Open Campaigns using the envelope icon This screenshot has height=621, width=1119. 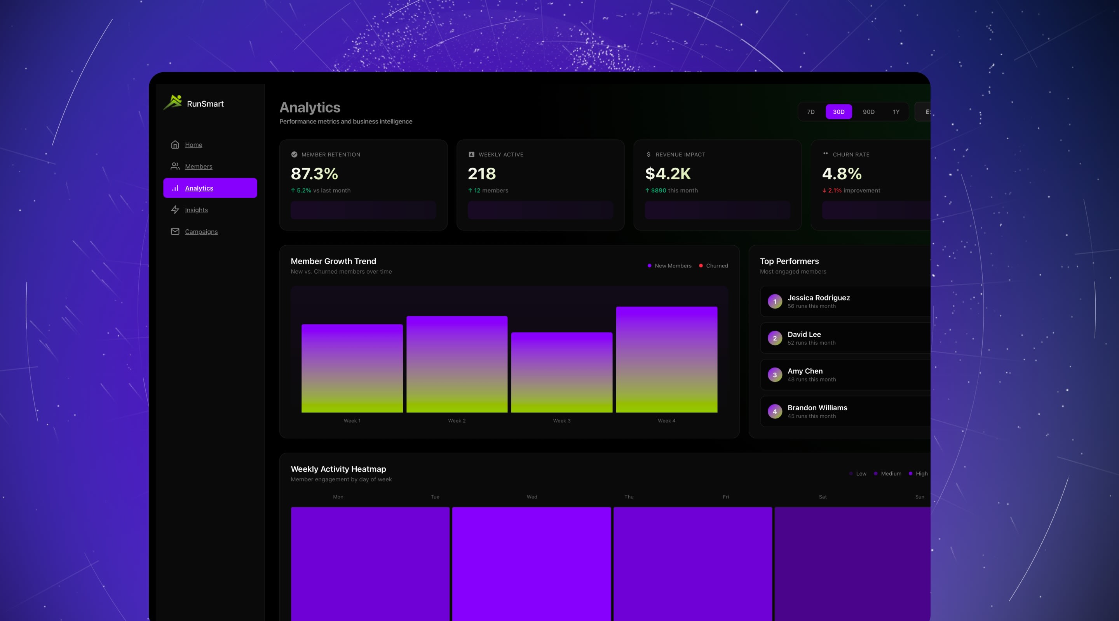[x=175, y=231]
